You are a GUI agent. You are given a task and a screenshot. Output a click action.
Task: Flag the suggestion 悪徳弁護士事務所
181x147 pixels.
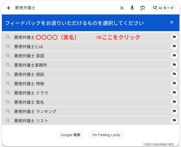pyautogui.click(x=174, y=65)
